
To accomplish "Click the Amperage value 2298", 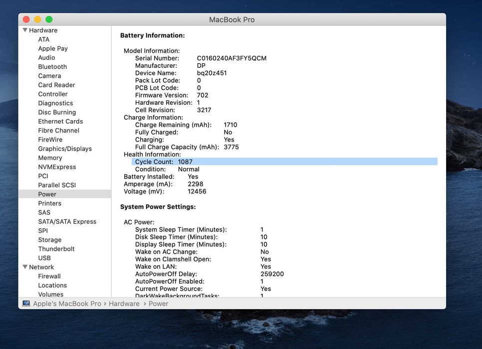I will [196, 184].
